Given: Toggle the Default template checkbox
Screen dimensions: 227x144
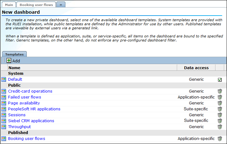Looking at the screenshot, I should tap(220, 80).
